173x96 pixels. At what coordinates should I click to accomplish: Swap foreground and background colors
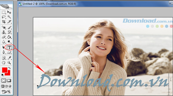pyautogui.click(x=10, y=68)
